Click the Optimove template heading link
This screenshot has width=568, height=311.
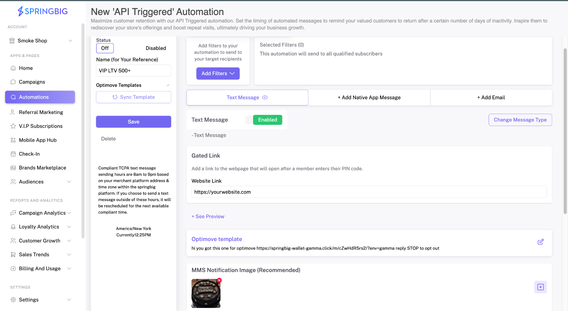[x=217, y=239]
